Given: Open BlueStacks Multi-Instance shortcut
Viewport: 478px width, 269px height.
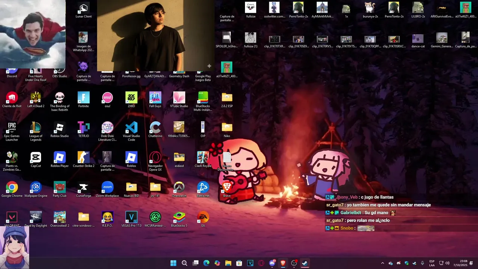Looking at the screenshot, I should [x=203, y=102].
